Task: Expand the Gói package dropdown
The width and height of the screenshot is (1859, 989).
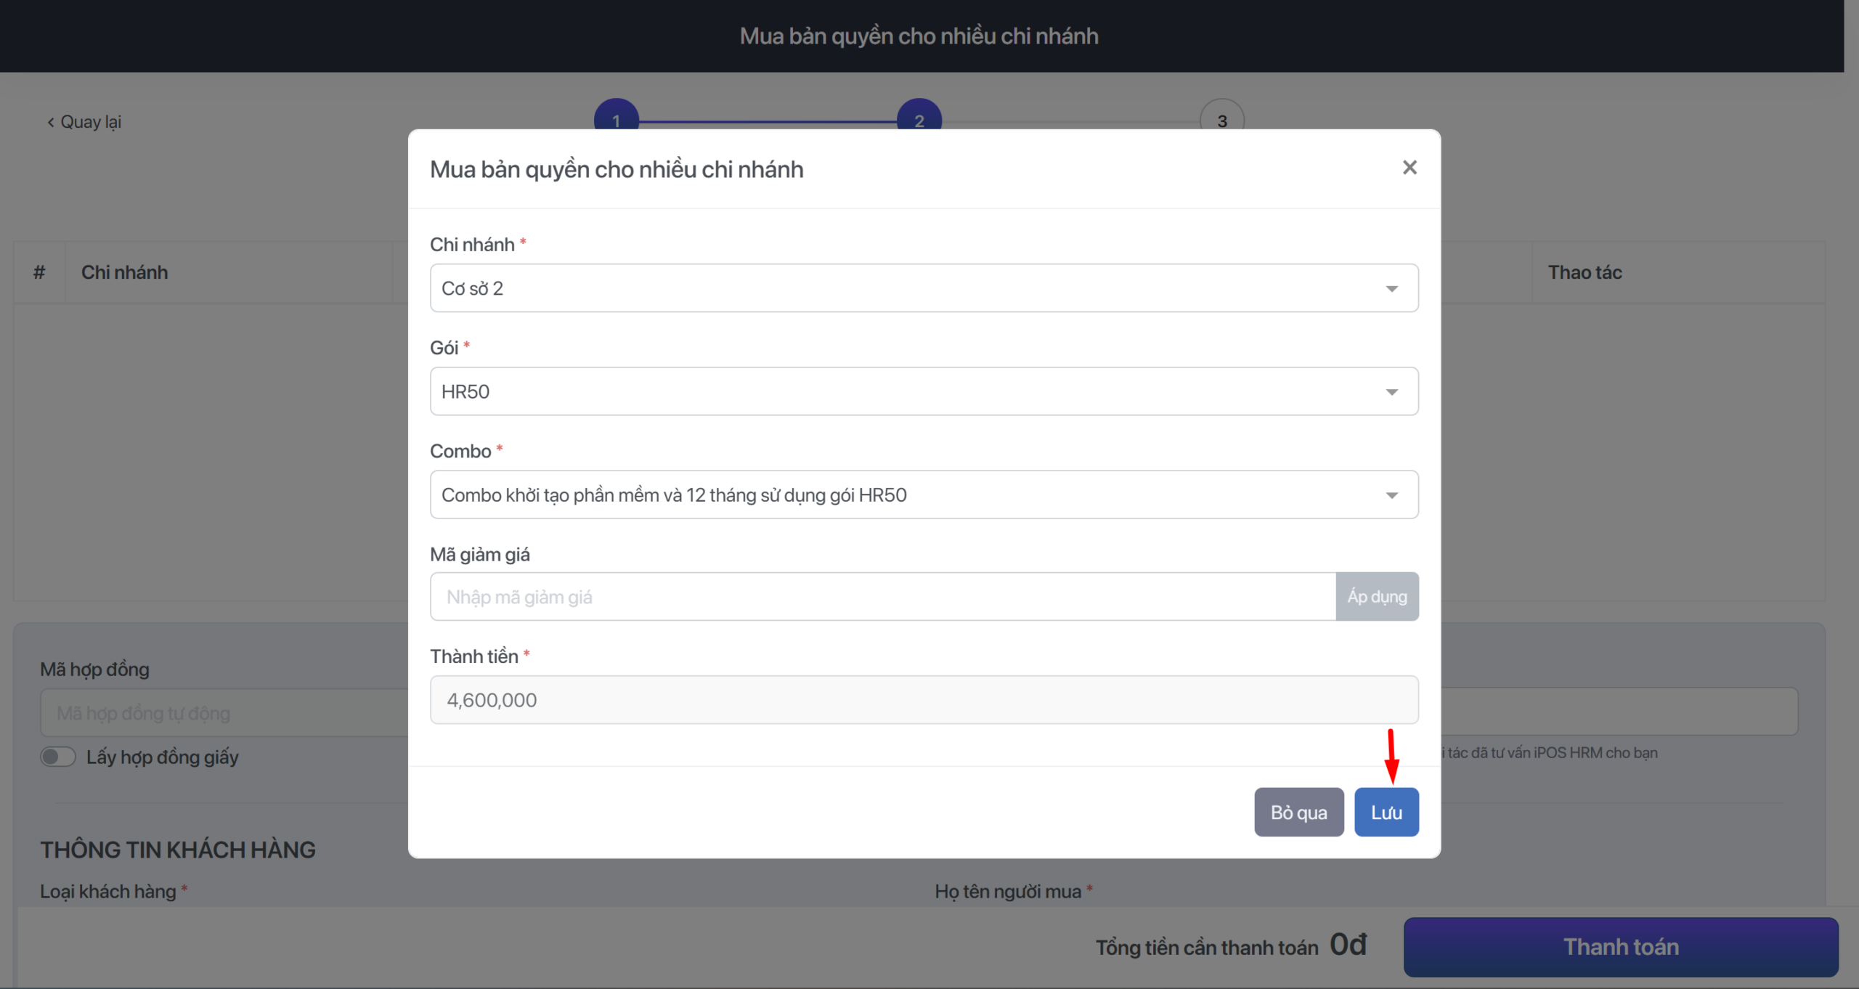Action: (1391, 392)
